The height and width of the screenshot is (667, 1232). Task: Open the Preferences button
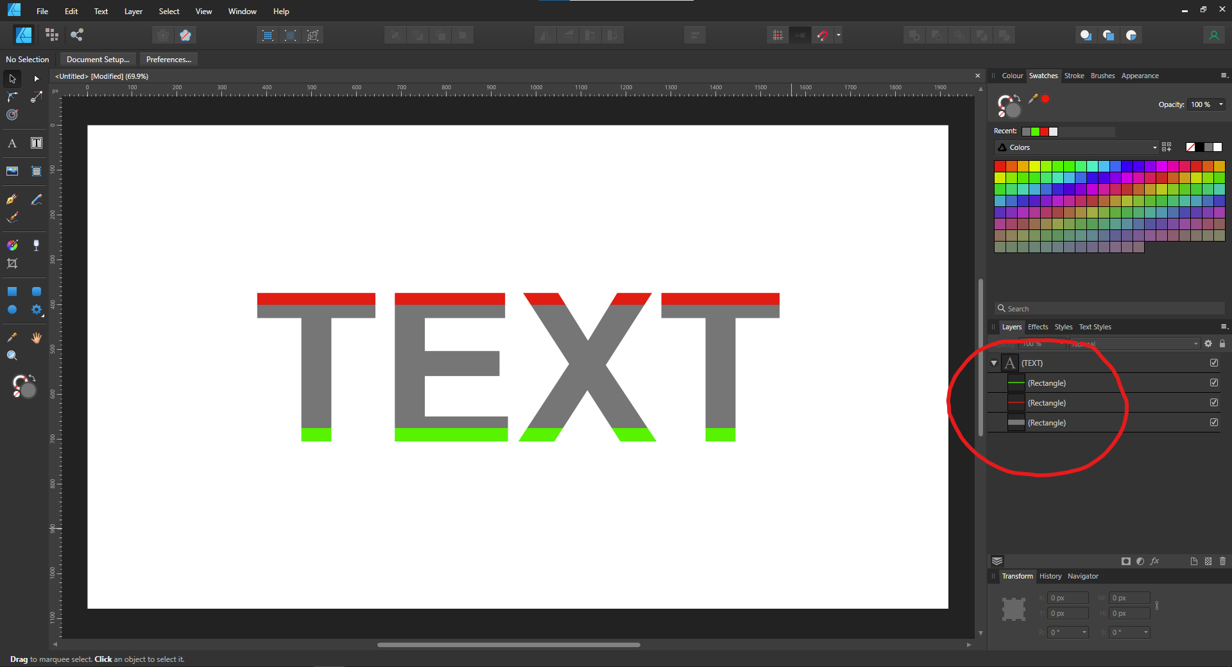click(x=168, y=60)
